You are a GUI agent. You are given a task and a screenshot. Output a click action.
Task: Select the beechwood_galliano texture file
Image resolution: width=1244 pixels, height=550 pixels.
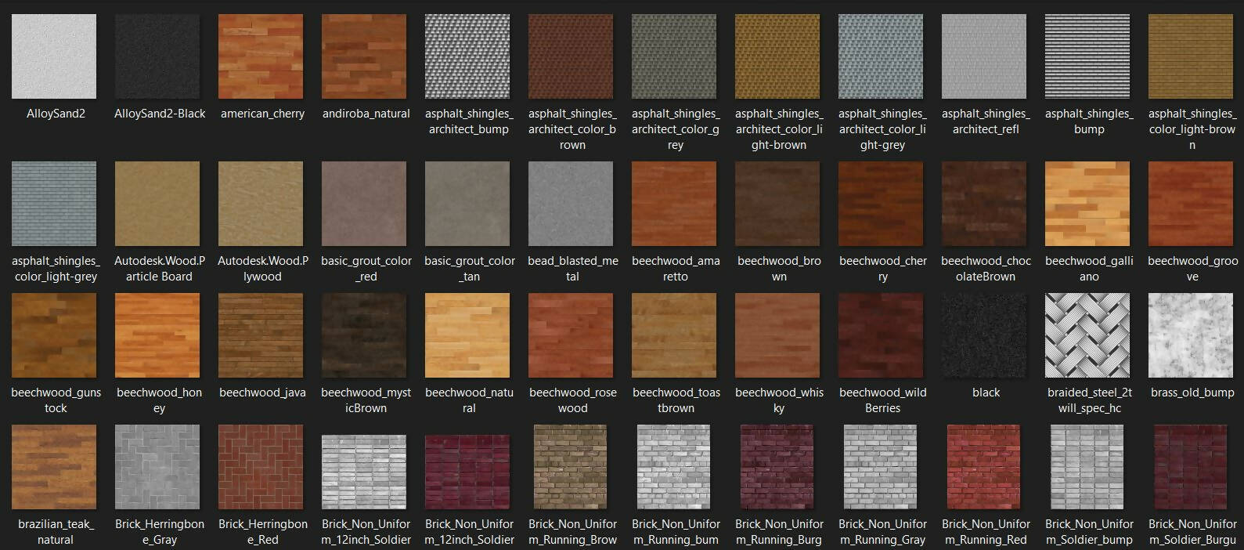pyautogui.click(x=1087, y=204)
